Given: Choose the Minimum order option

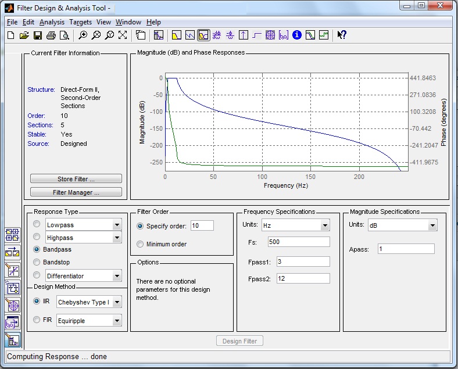Looking at the screenshot, I should pos(139,244).
